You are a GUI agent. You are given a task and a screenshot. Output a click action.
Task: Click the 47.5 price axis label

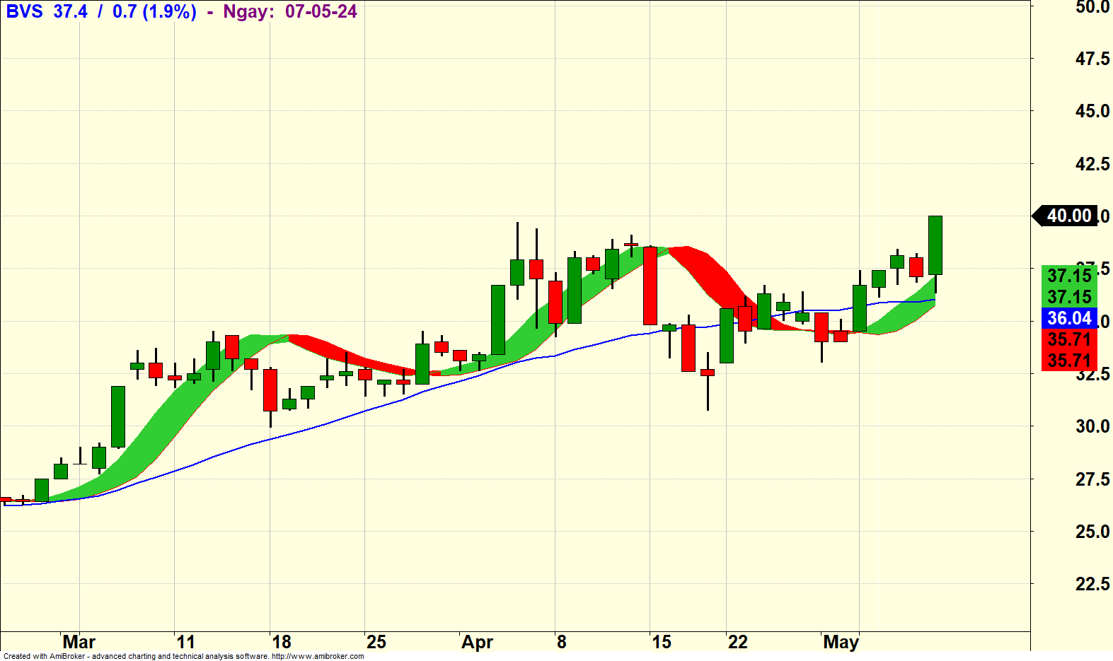1092,59
